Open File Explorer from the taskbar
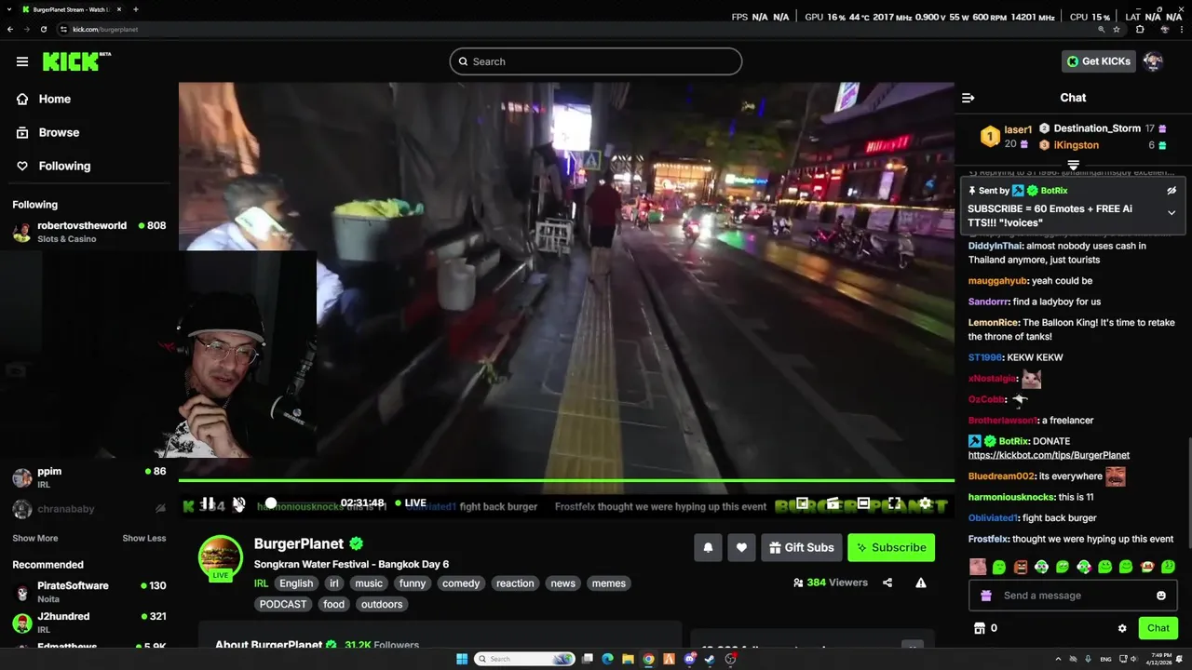Screen dimensions: 1192x670 tap(628, 659)
